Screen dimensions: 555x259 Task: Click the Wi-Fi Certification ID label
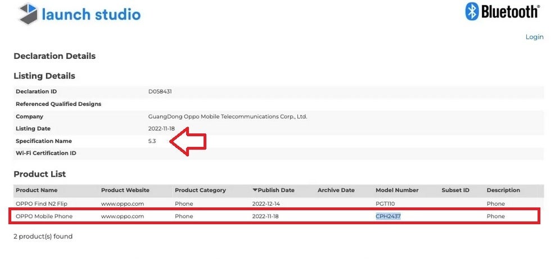tap(46, 153)
